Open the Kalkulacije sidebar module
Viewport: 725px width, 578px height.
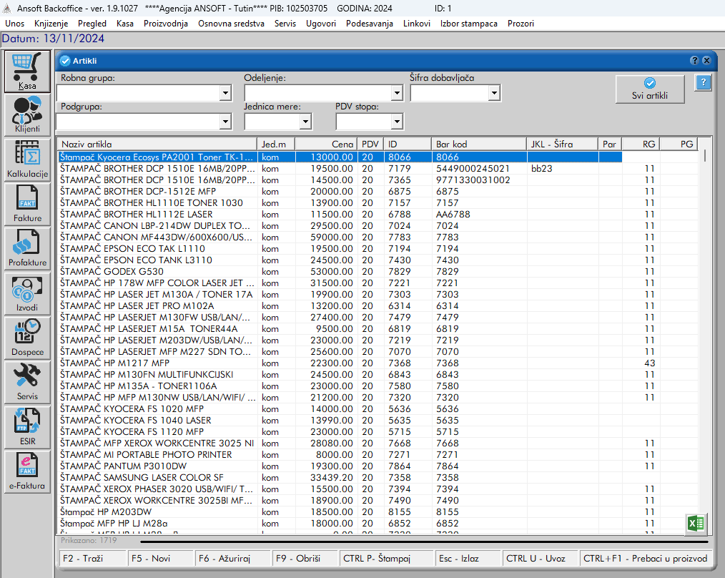click(27, 160)
